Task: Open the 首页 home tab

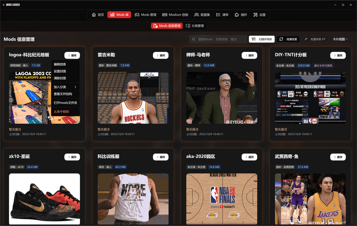Action: 98,15
